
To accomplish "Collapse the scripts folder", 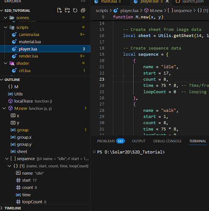I will [5, 27].
